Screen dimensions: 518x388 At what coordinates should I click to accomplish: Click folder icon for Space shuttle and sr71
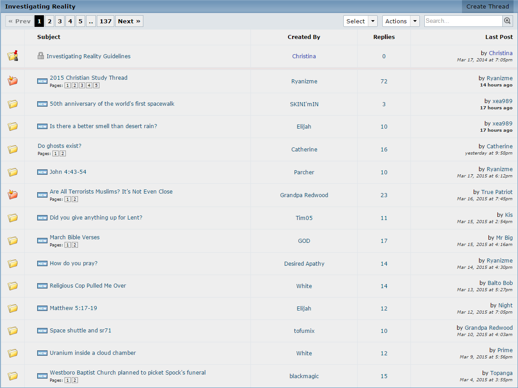click(x=13, y=331)
